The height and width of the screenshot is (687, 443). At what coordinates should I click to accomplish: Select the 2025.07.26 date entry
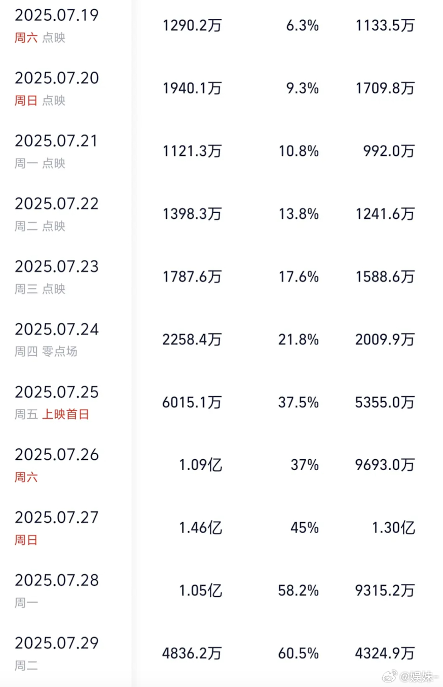(57, 455)
